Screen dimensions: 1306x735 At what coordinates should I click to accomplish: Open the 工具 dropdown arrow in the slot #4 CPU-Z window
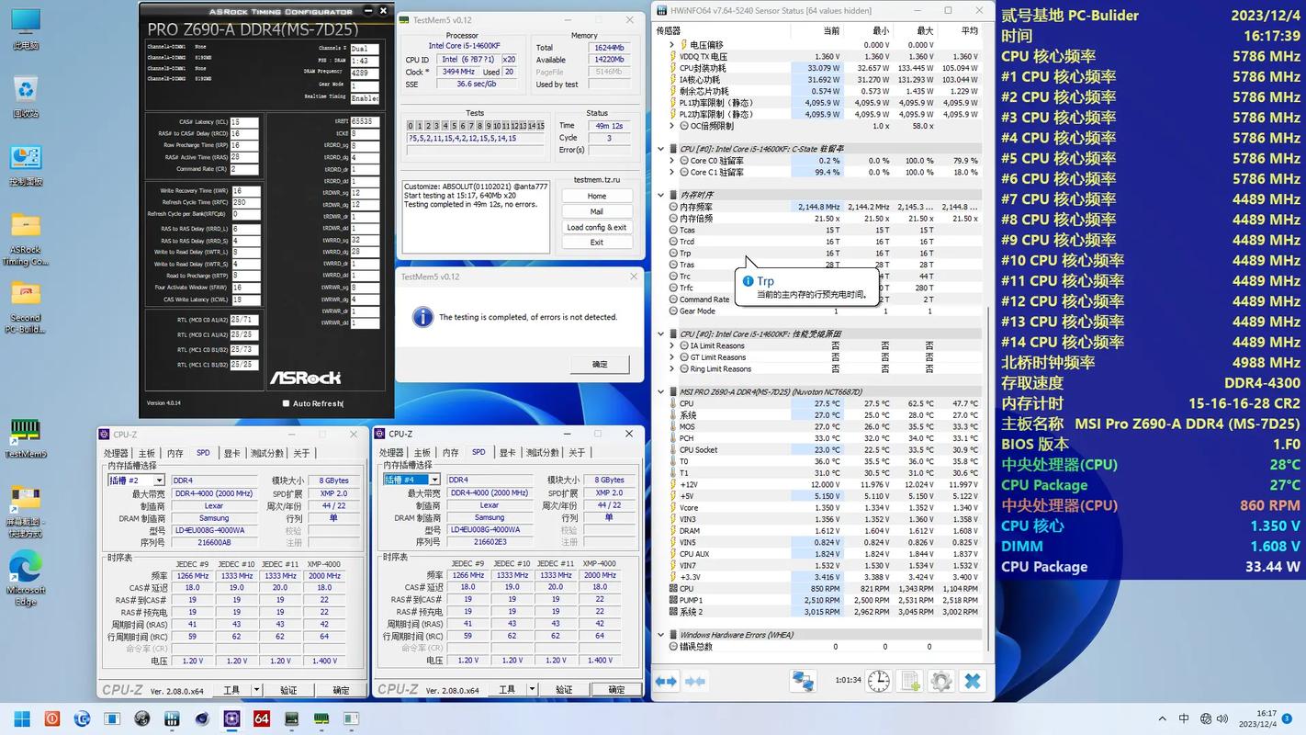(x=532, y=690)
